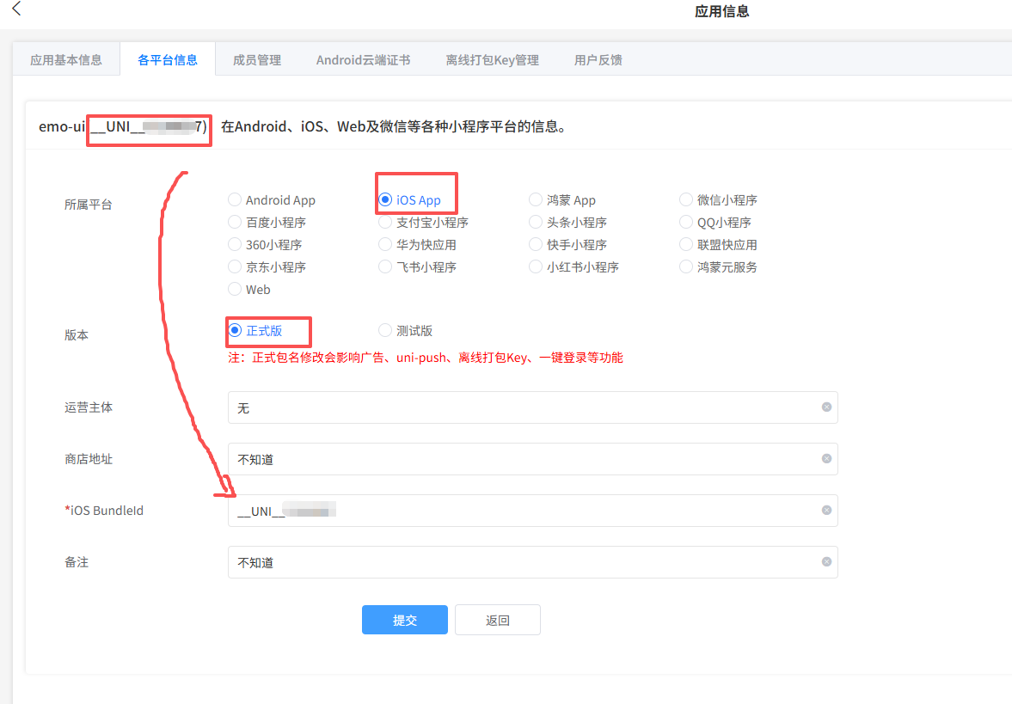
Task: Click the 应用信息 page title
Action: click(721, 11)
